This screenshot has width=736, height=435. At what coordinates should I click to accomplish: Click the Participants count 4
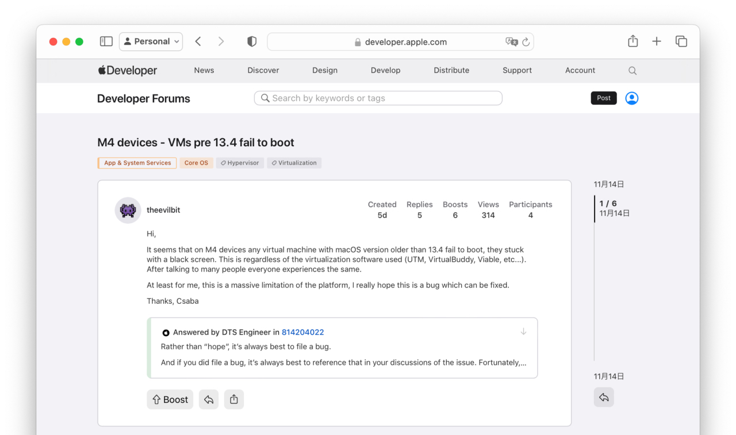pyautogui.click(x=531, y=215)
